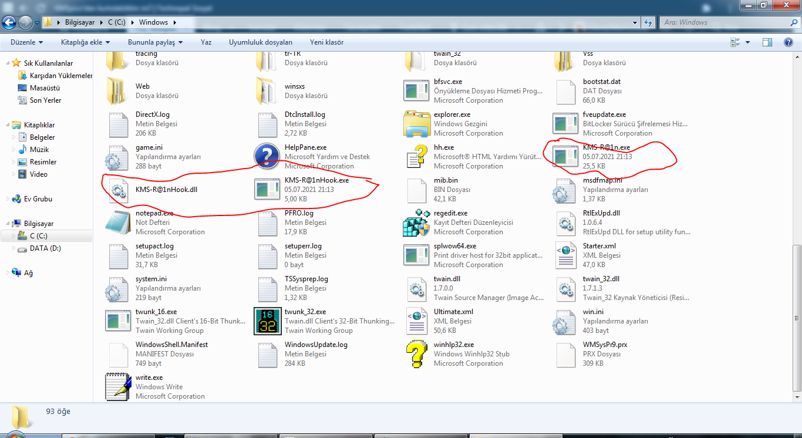The height and width of the screenshot is (438, 802).
Task: Click the explorer.exe file icon
Action: tap(417, 124)
